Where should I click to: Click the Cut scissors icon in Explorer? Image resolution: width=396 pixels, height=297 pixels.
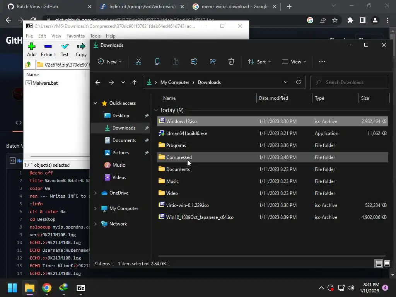[138, 61]
